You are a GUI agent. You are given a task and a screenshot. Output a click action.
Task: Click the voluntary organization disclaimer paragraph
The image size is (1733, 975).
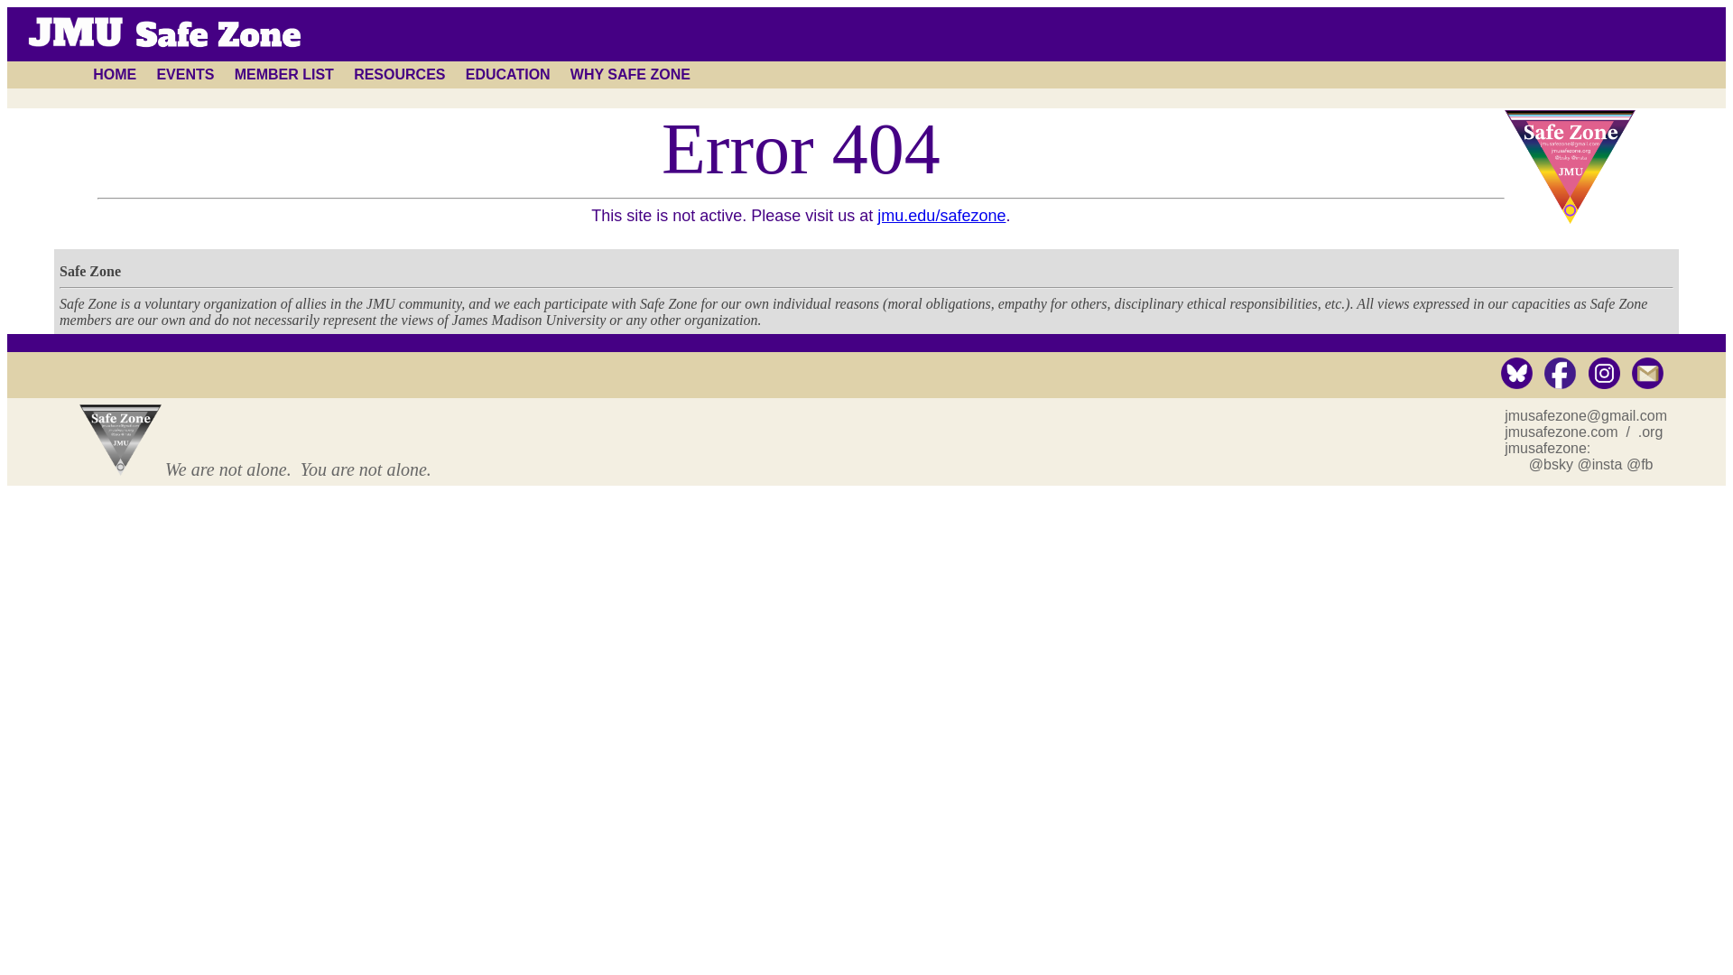854,312
